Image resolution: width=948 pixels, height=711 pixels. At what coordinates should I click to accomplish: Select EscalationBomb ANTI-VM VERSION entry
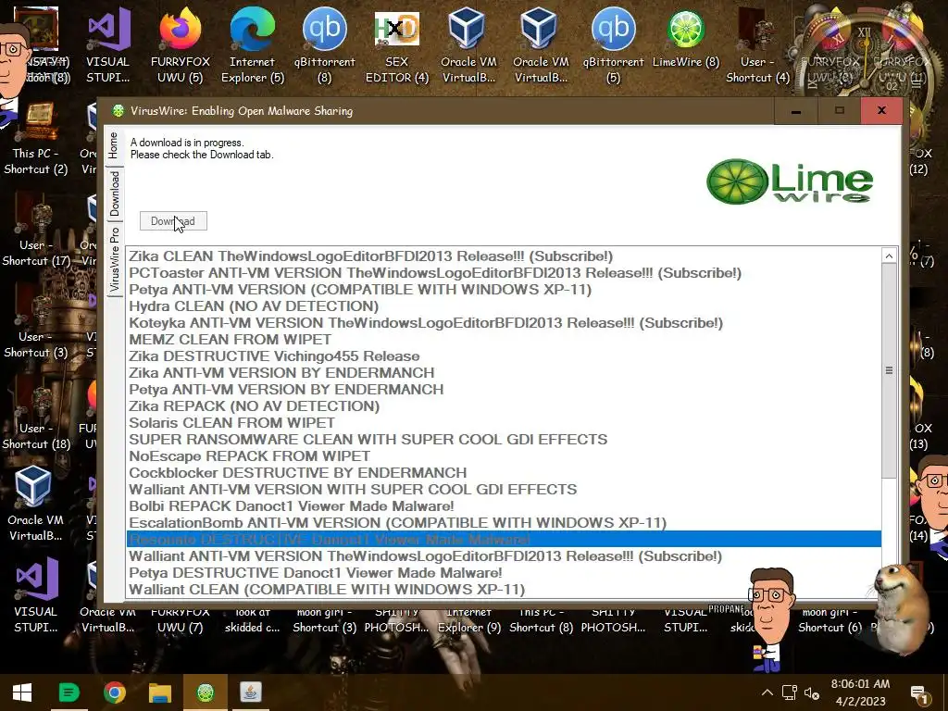[504, 522]
